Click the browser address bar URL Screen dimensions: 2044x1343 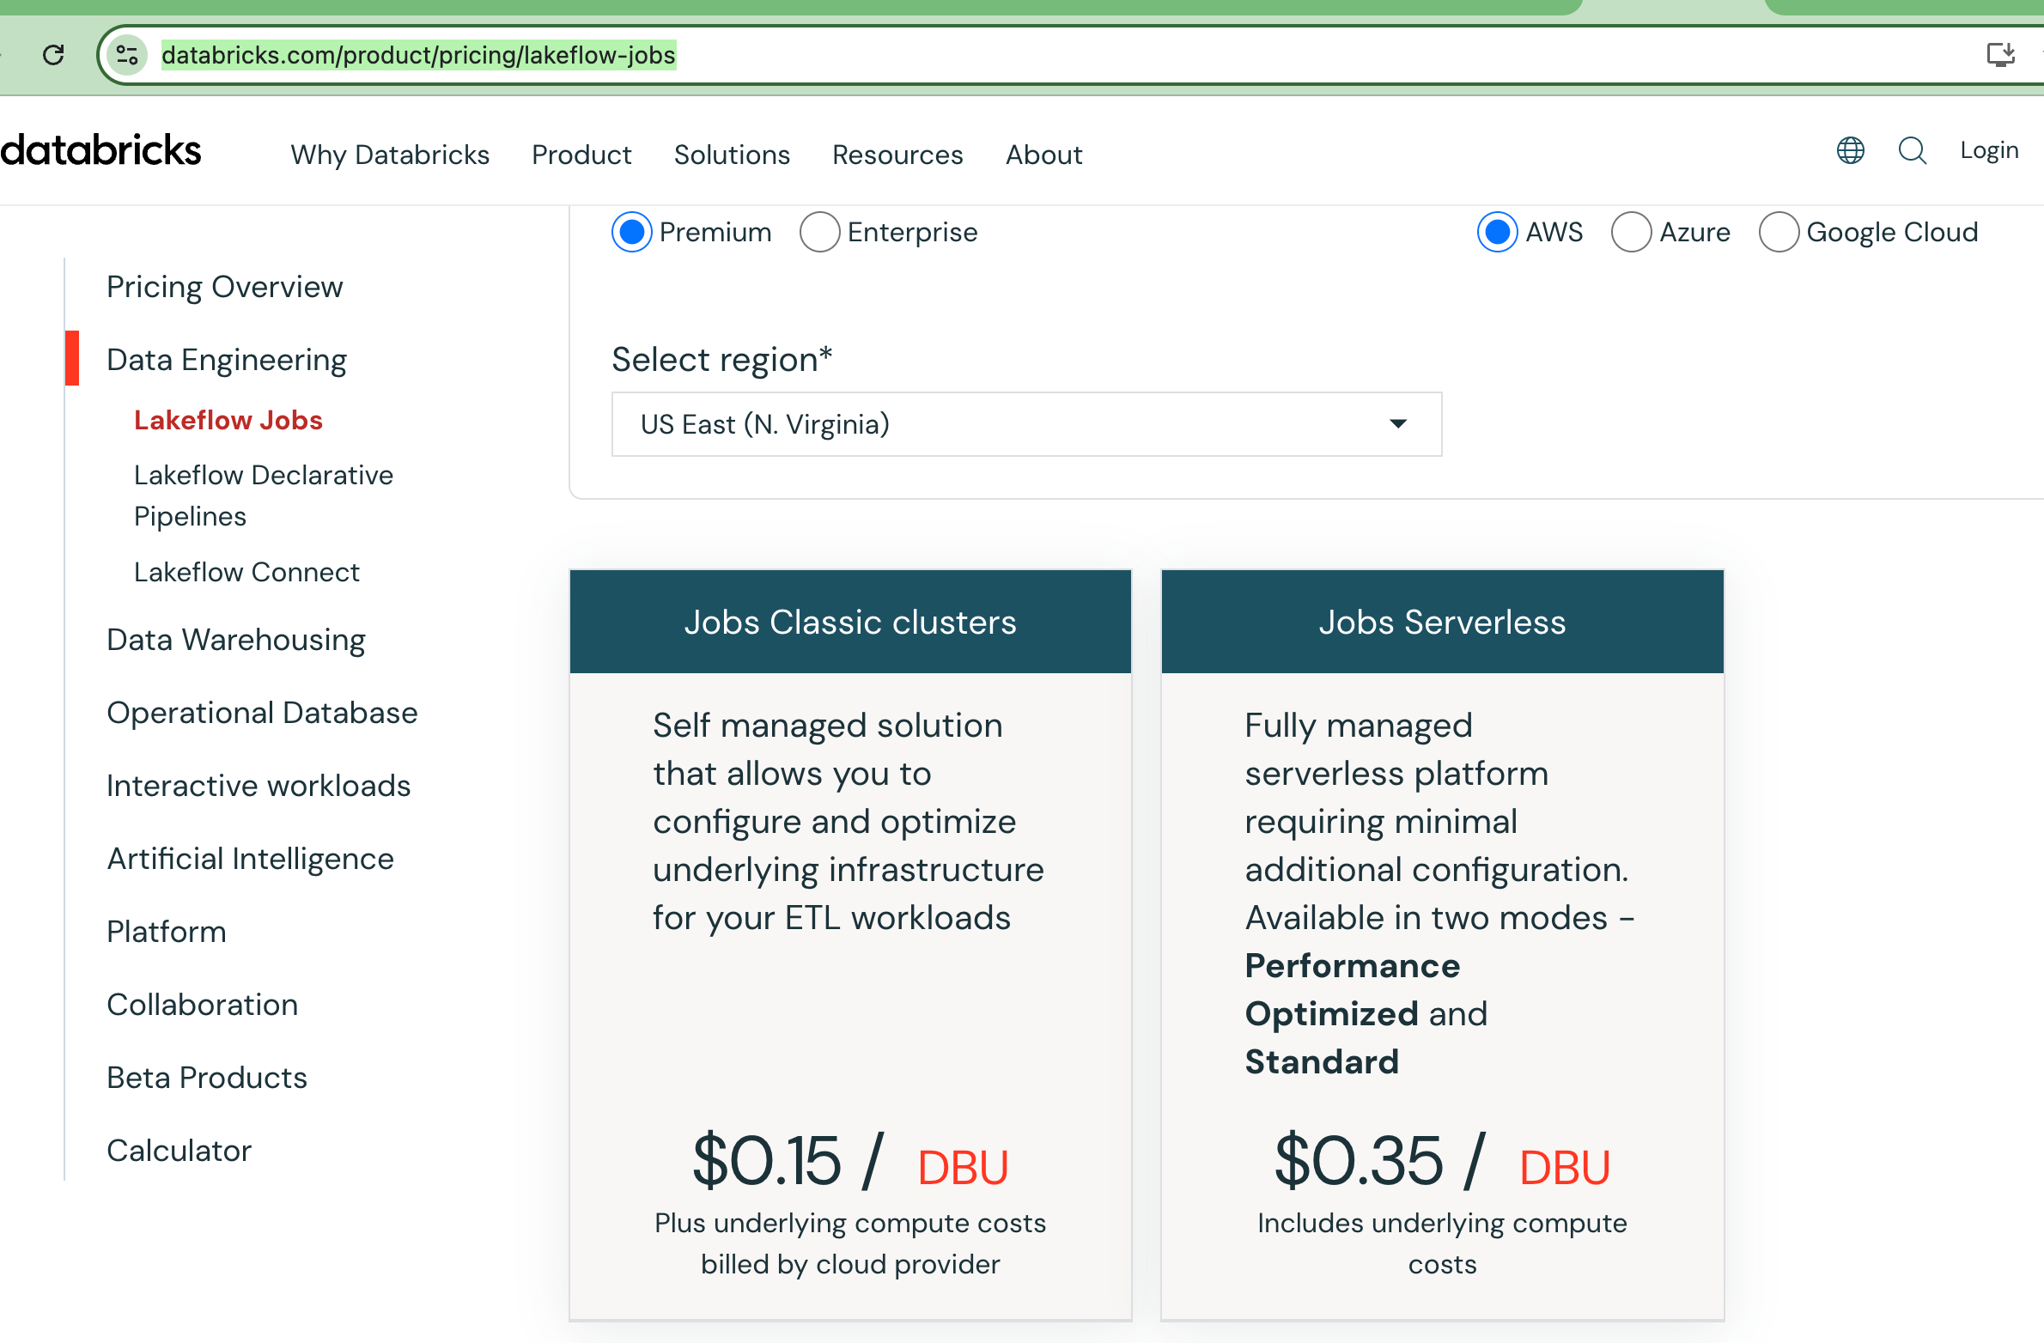pos(418,55)
